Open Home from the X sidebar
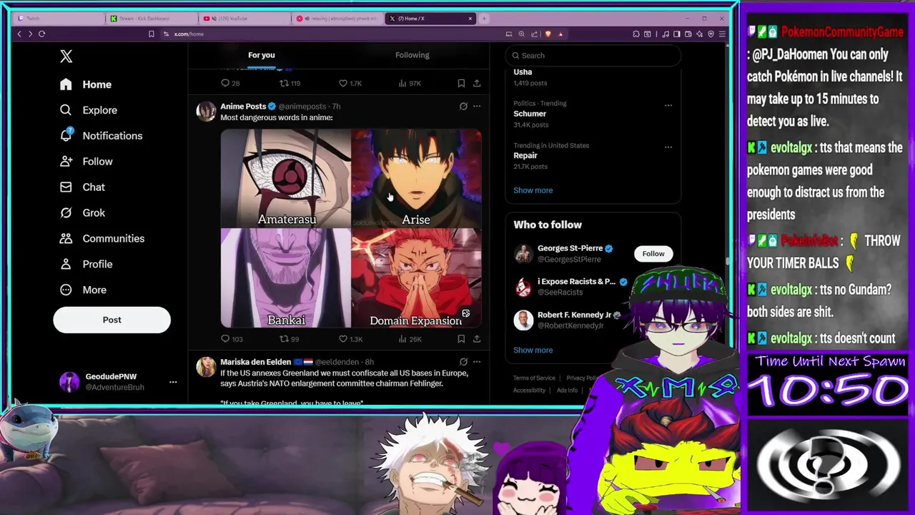Image resolution: width=915 pixels, height=515 pixels. (86, 84)
